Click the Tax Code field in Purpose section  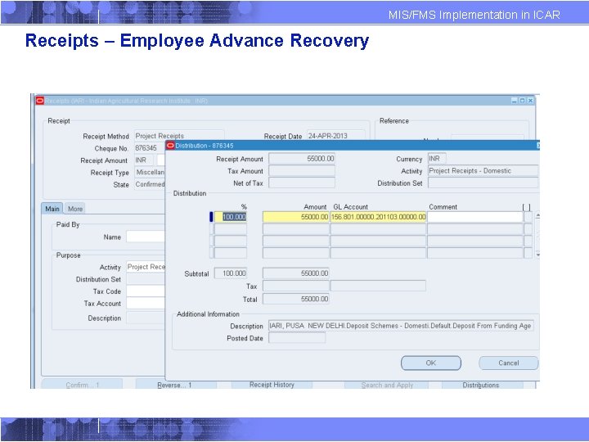point(146,291)
